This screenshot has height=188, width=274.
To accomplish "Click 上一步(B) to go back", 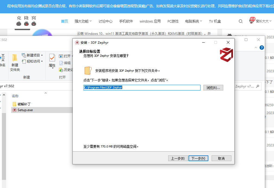I will pyautogui.click(x=178, y=158).
